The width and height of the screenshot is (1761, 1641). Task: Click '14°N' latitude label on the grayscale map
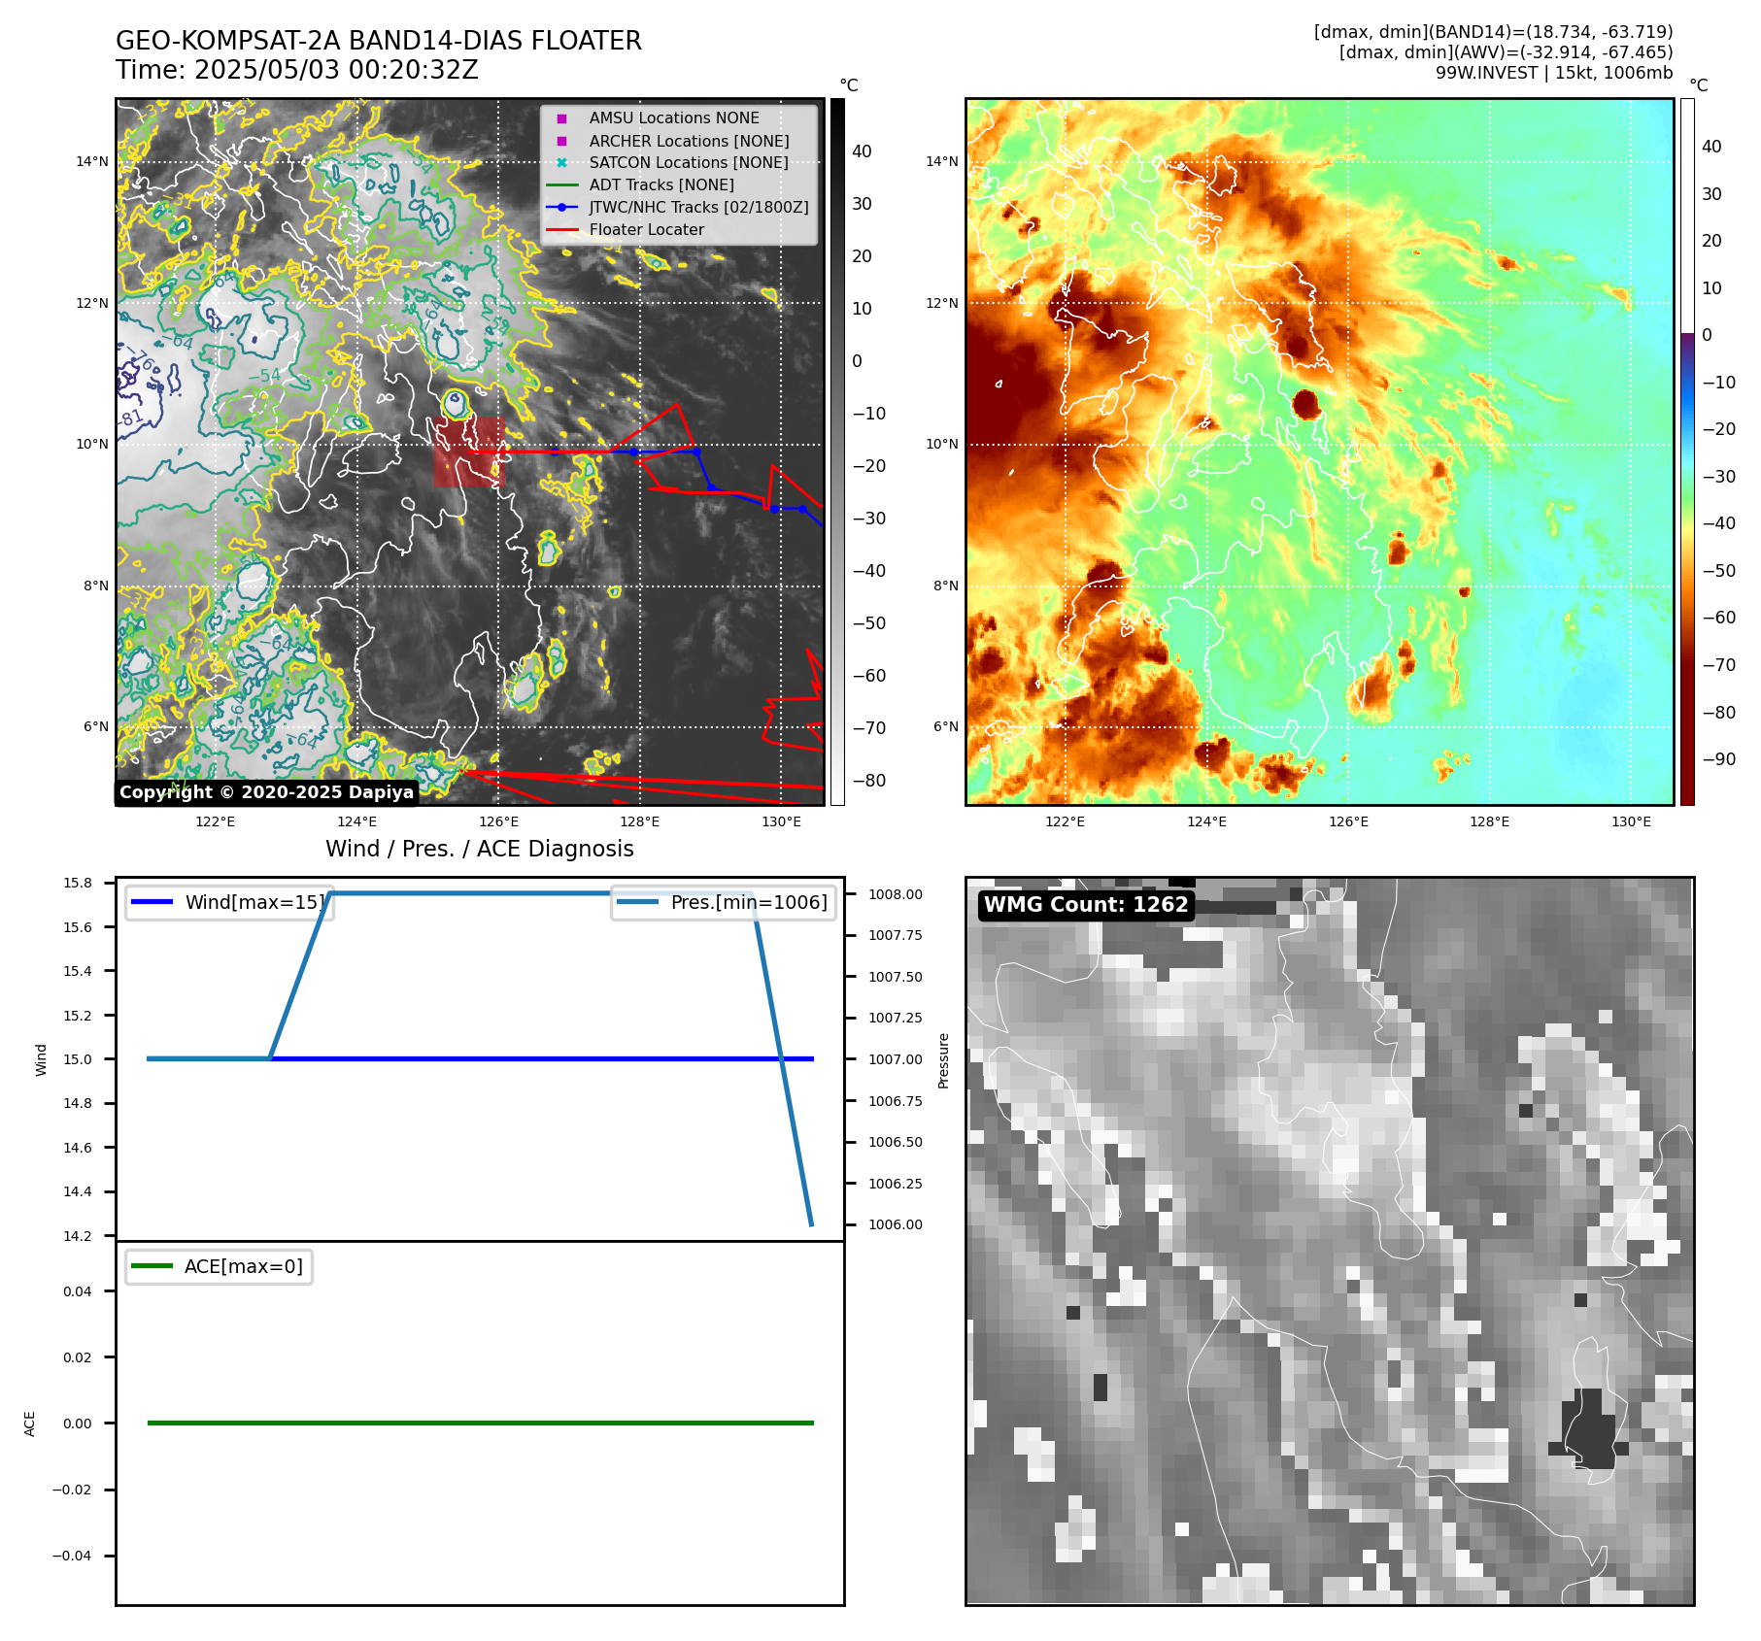pos(92,162)
